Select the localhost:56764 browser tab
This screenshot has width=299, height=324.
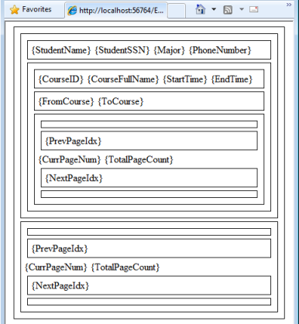tap(116, 10)
